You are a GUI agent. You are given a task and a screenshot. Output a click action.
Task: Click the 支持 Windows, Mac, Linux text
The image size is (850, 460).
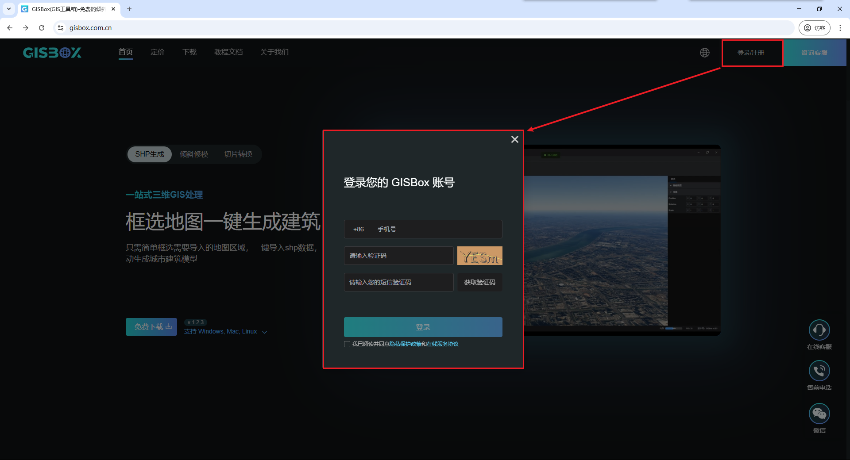coord(220,332)
